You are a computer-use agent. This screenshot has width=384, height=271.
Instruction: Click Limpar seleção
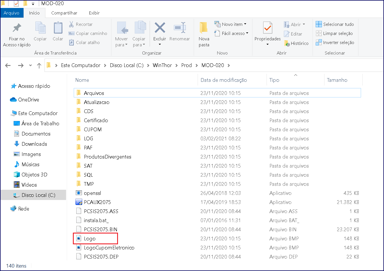tap(334, 34)
